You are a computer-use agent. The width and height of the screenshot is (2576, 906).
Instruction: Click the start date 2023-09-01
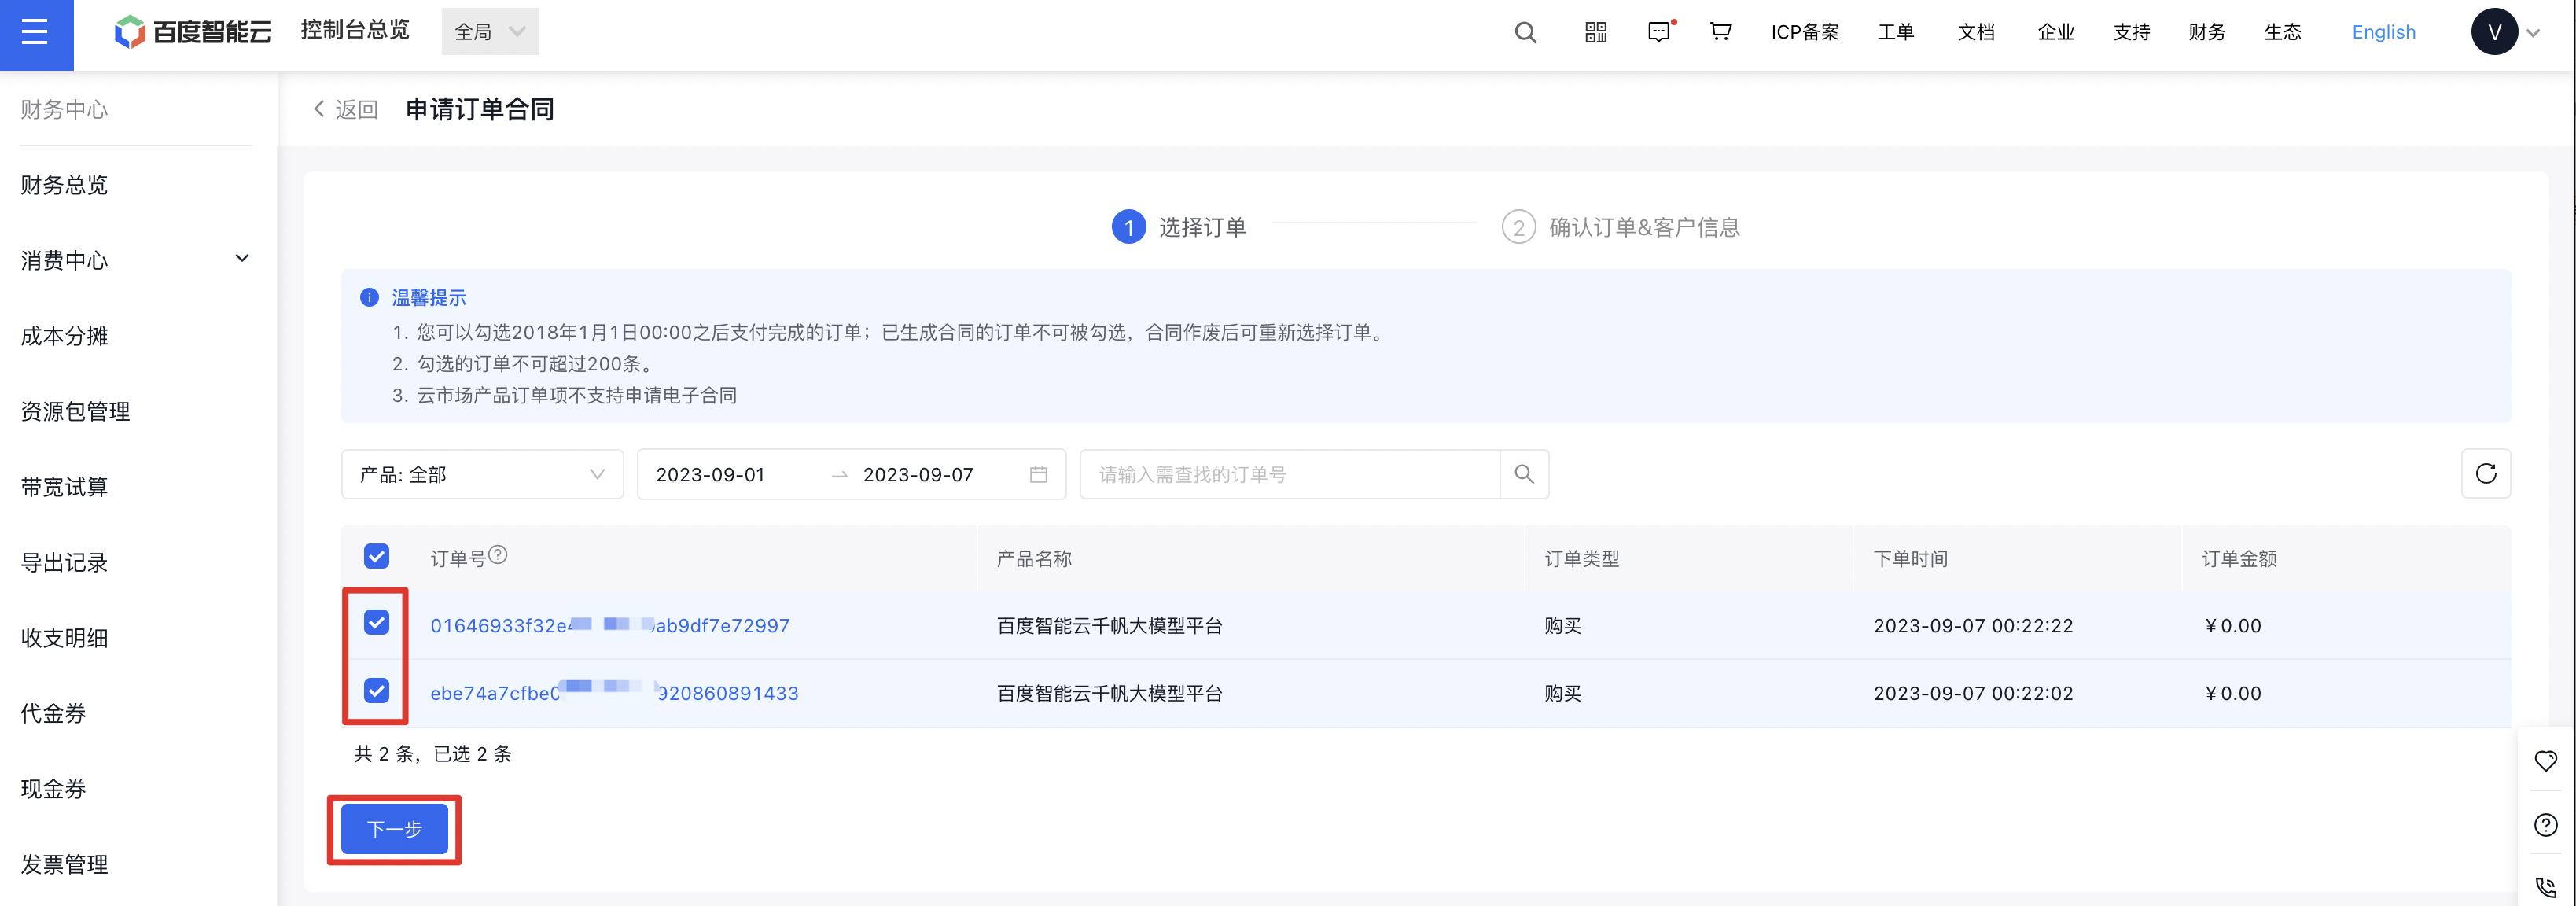[710, 475]
